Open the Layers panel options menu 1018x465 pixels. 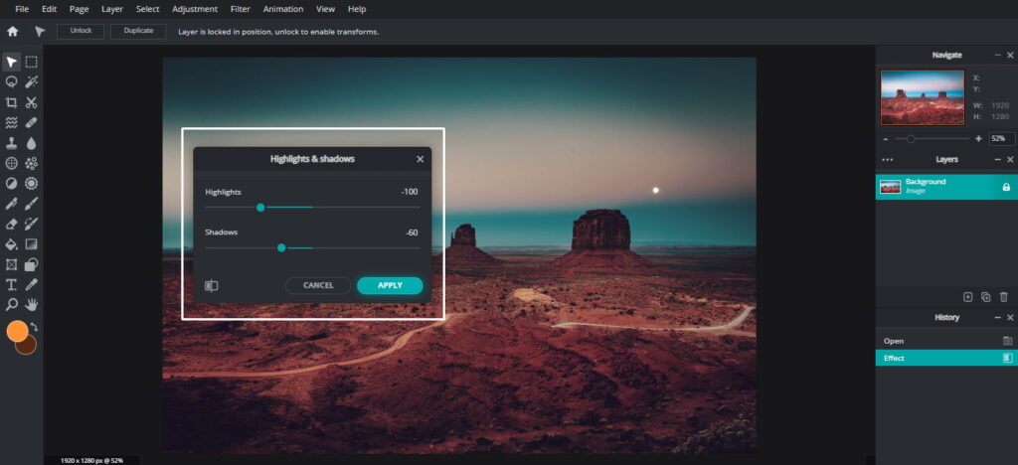(x=888, y=159)
